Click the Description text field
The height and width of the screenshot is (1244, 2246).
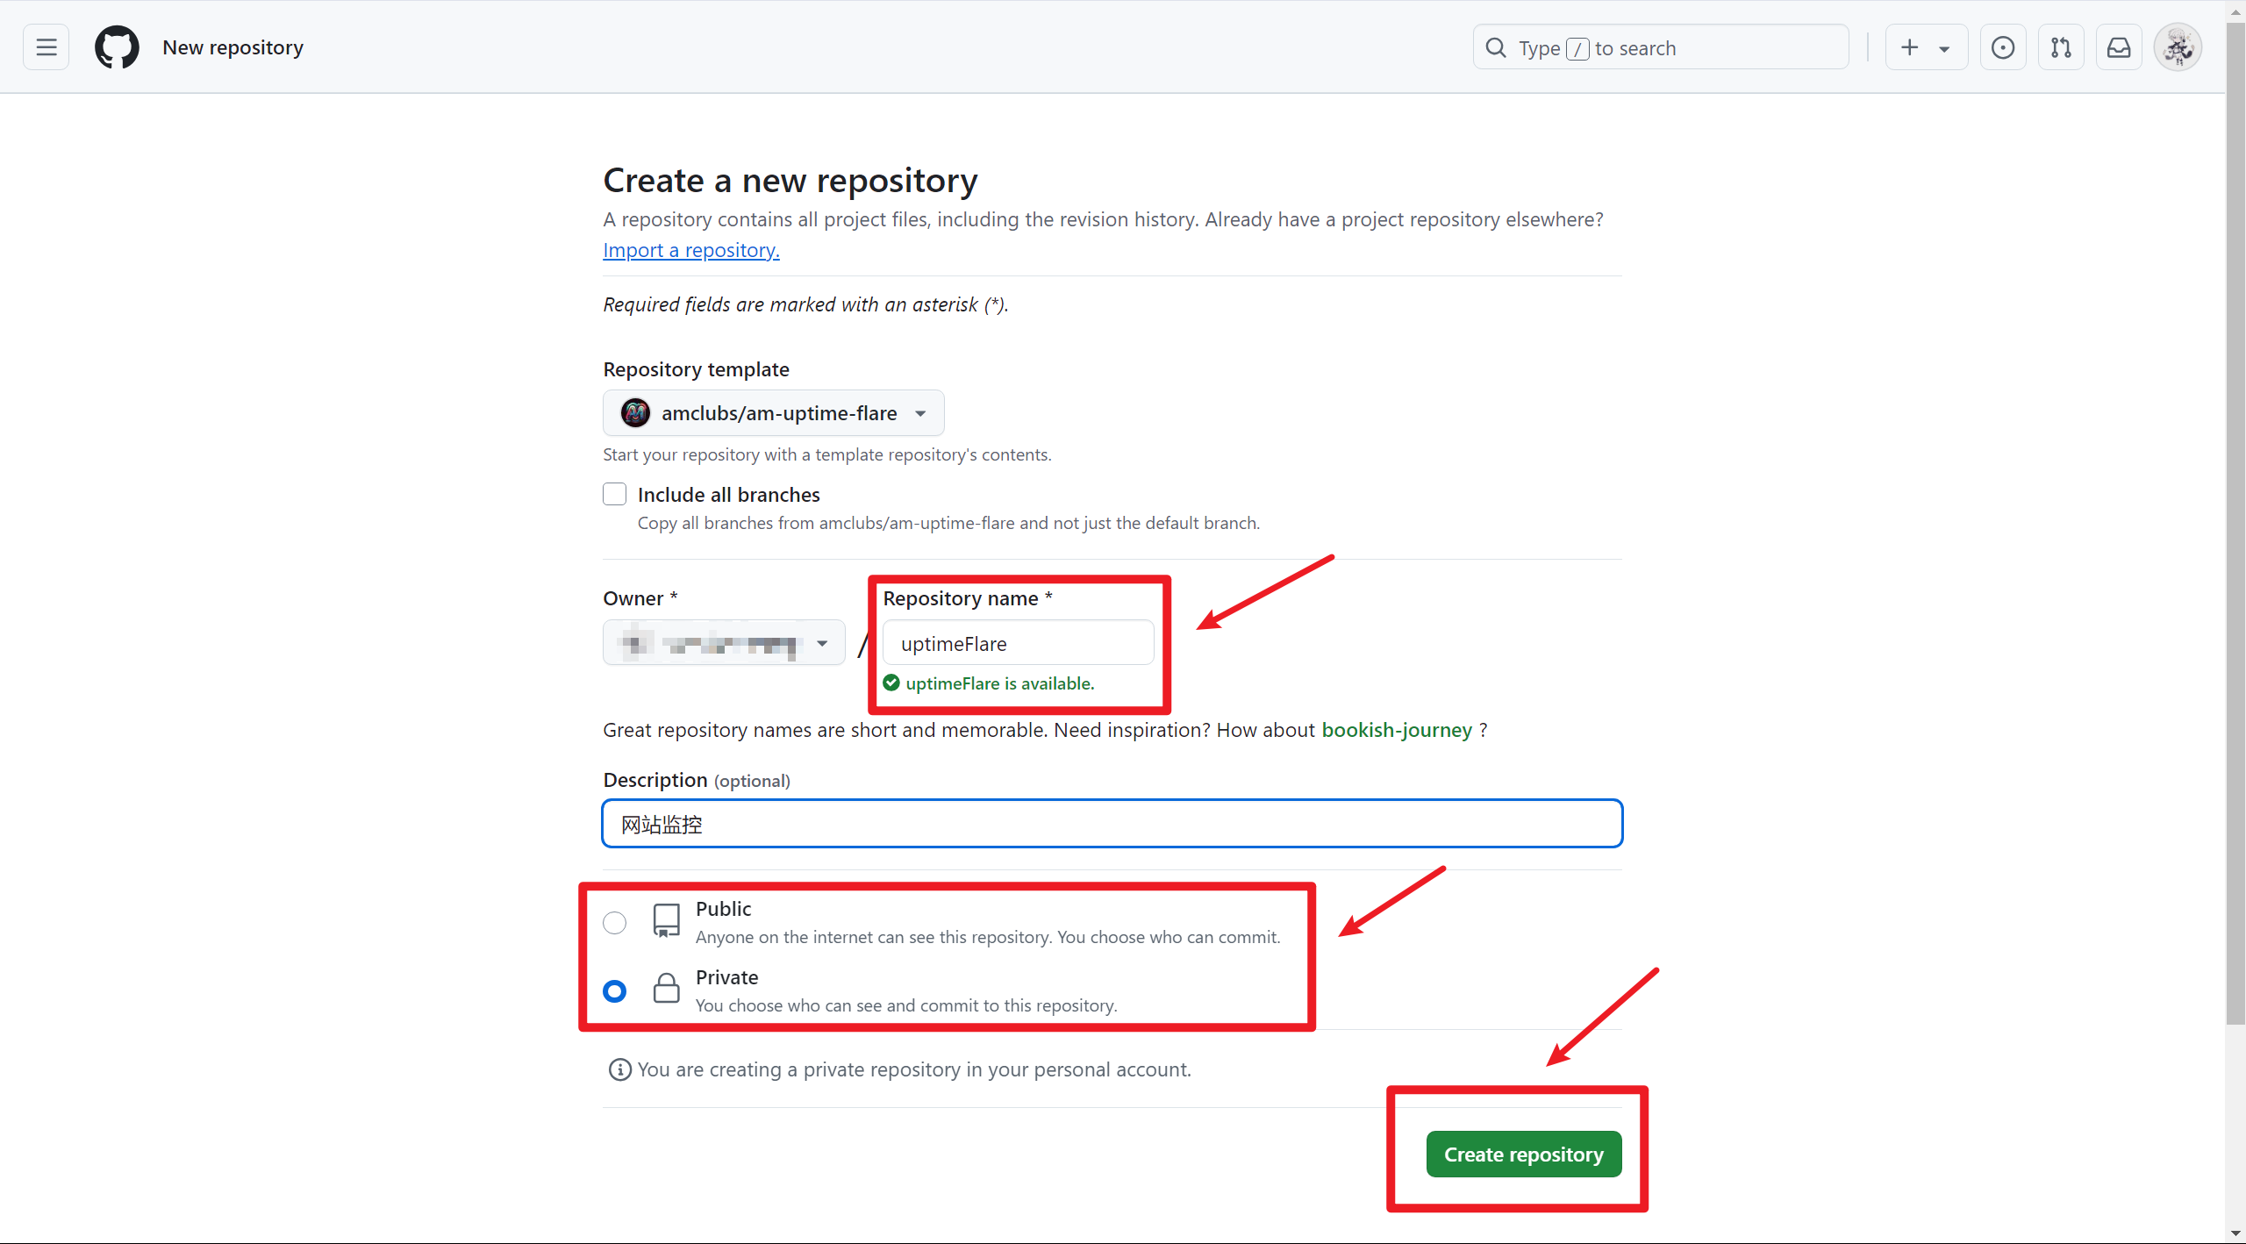tap(1112, 824)
